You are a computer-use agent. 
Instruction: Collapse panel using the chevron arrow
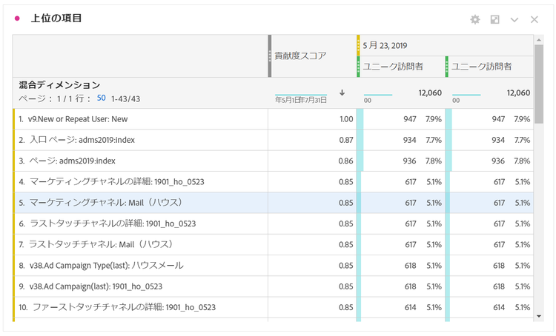(x=514, y=19)
